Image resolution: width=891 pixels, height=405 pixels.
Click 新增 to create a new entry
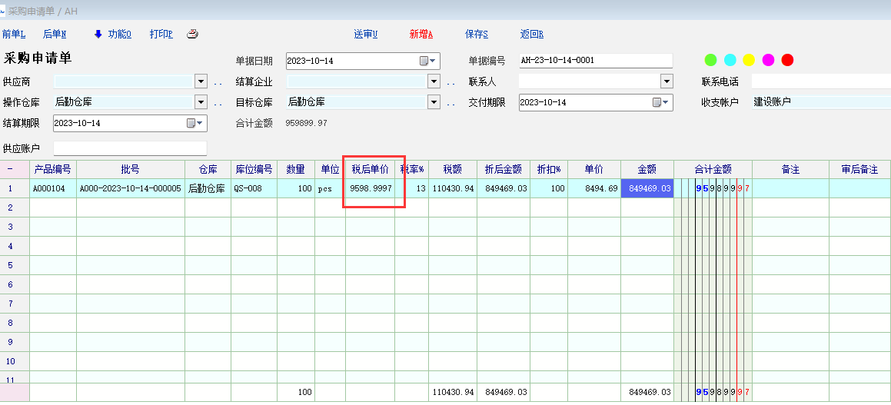421,34
